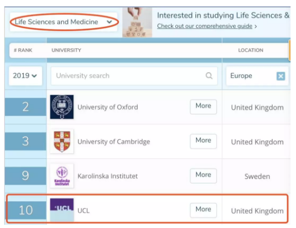The image size is (296, 228).
Task: Click the UNIVERSITY column header
Action: (x=66, y=50)
